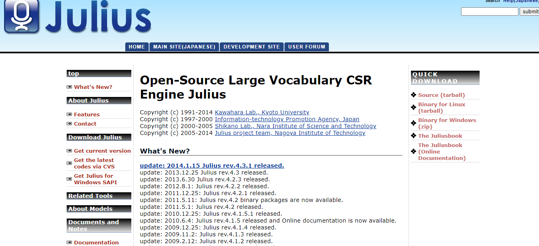Image resolution: width=539 pixels, height=246 pixels.
Task: Open the HOME tab
Action: coord(137,47)
